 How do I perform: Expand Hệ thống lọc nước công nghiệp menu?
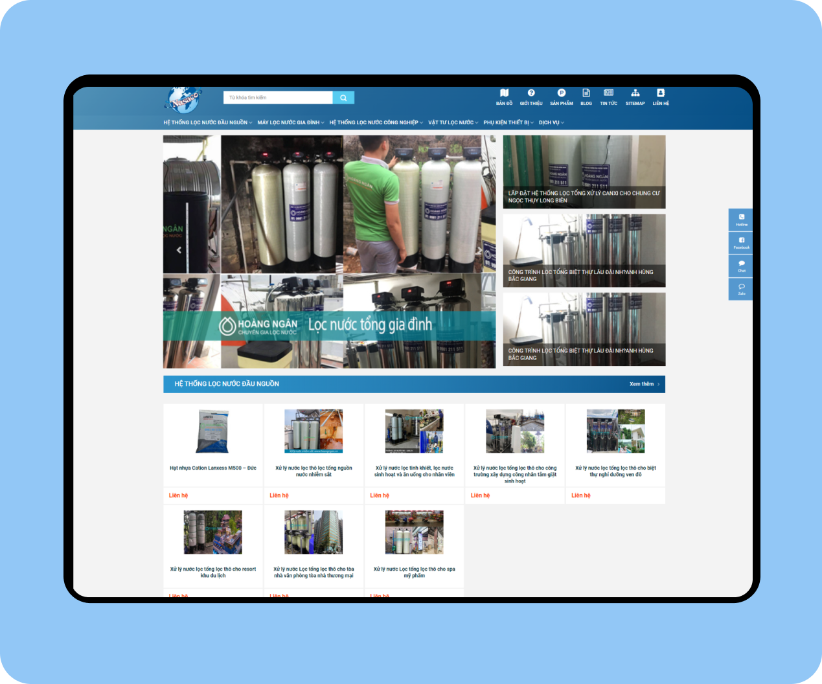tap(376, 122)
